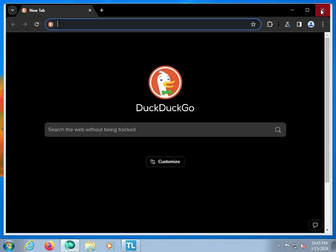Bookmark this page with star icon

coord(253,24)
